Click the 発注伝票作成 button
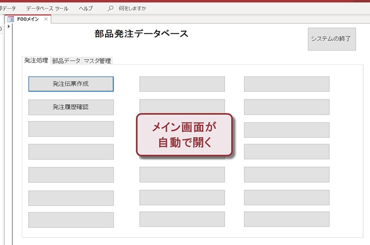Viewport: 370px width, 245px height. coord(71,84)
